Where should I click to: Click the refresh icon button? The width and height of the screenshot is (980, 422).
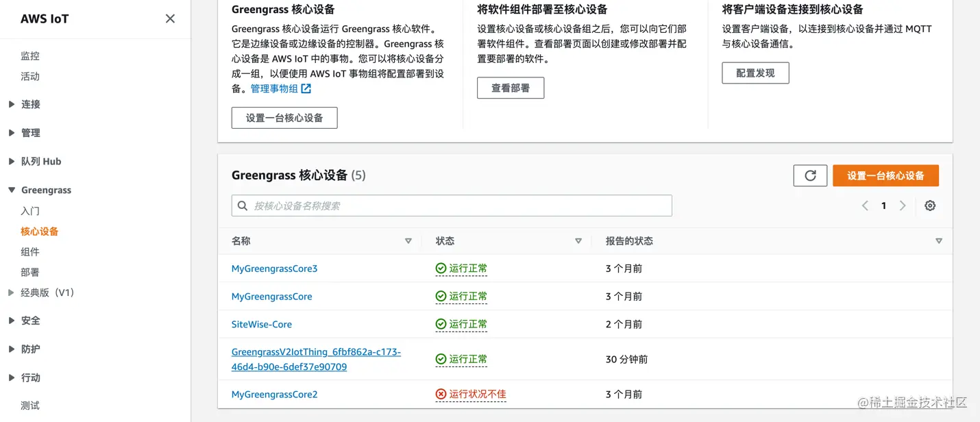(810, 175)
